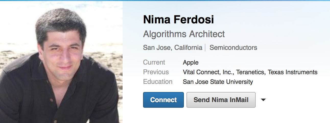Open the Semiconductors industry link
The image size is (330, 123).
[233, 48]
